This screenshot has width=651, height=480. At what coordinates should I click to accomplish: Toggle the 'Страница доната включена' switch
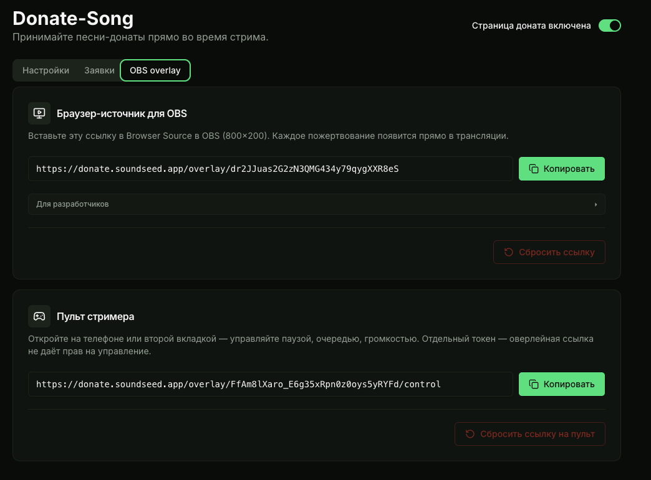click(x=609, y=26)
